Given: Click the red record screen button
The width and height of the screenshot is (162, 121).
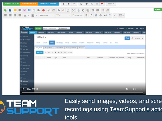Looking at the screenshot, I should tap(43, 10).
